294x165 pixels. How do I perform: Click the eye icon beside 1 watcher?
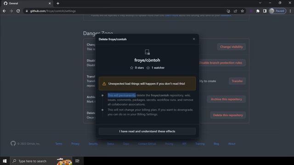(x=148, y=68)
